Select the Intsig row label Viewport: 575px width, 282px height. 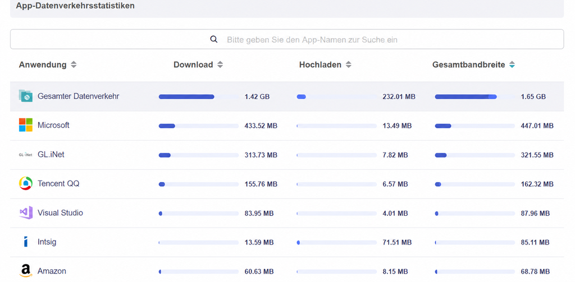pos(47,242)
